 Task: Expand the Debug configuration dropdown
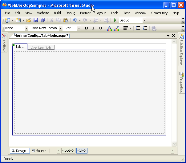click(144, 20)
